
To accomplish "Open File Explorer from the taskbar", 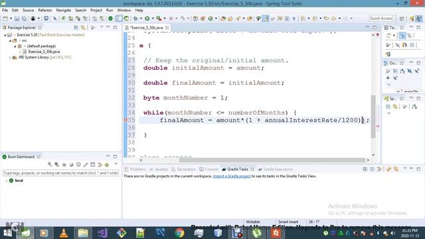I will point(83,233).
